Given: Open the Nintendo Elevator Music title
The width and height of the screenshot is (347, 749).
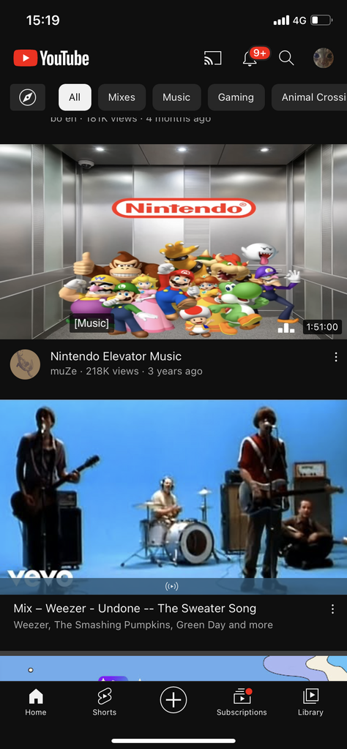Looking at the screenshot, I should tap(116, 356).
